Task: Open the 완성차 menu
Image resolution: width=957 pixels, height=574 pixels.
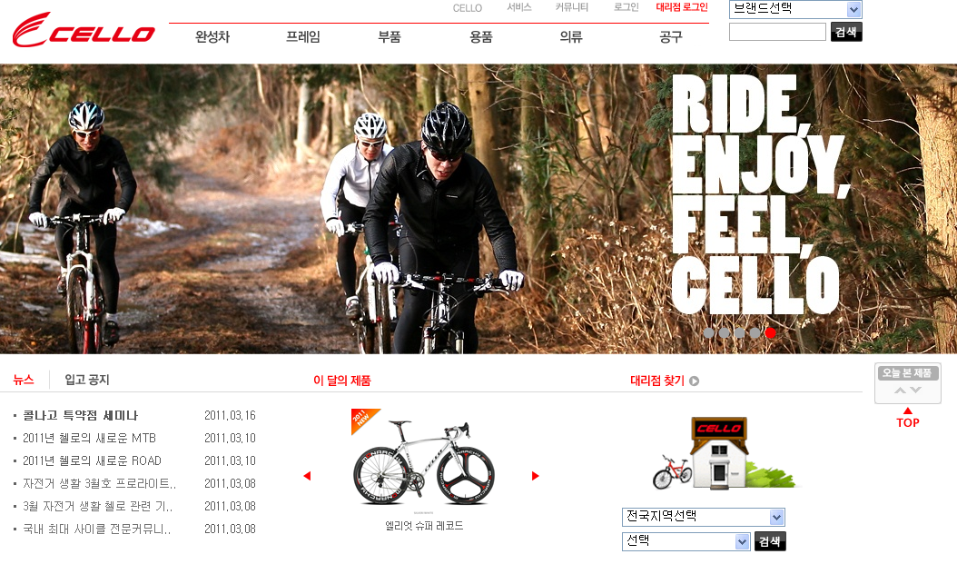Action: [x=212, y=36]
